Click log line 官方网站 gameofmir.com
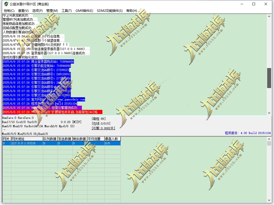Viewport: 274px width, 205px height. click(44, 99)
